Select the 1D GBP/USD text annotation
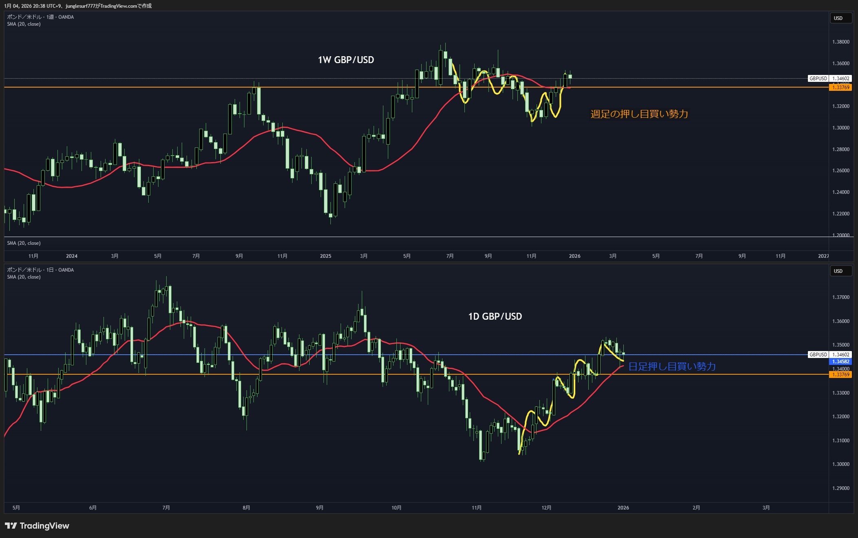 (495, 316)
